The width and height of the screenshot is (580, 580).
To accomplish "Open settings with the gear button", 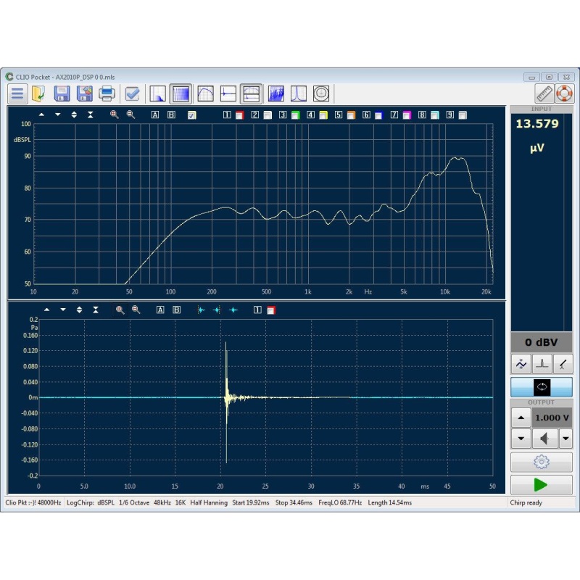I will click(541, 462).
